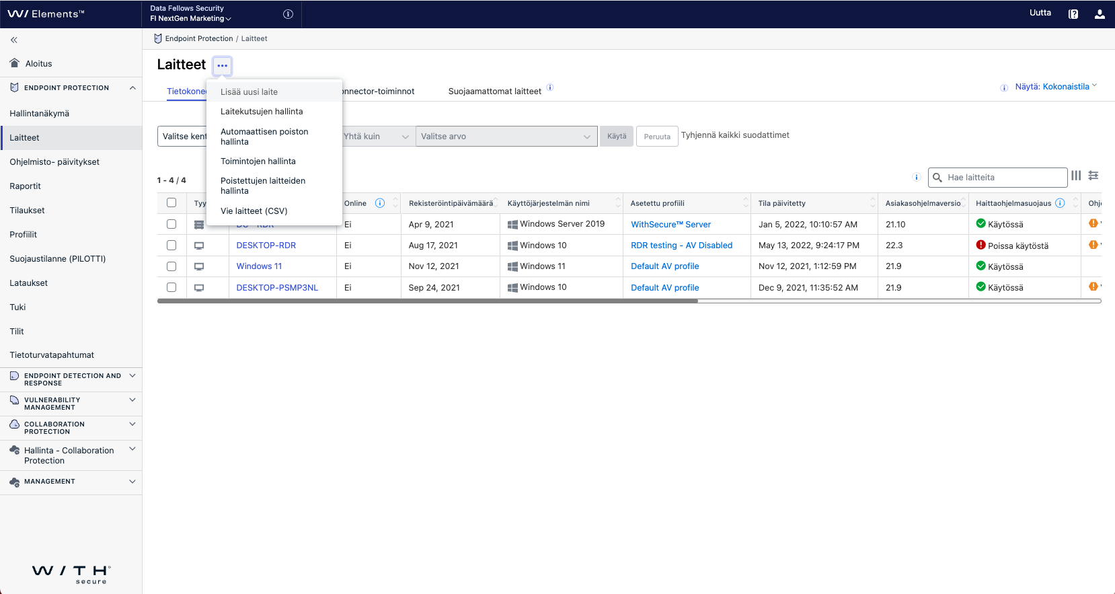
Task: Click info icon beside Suojaamattomat laitteet
Action: (550, 87)
